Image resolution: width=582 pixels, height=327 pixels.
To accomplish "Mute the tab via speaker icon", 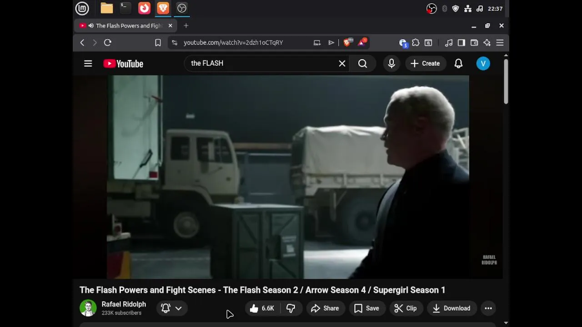I will (91, 26).
